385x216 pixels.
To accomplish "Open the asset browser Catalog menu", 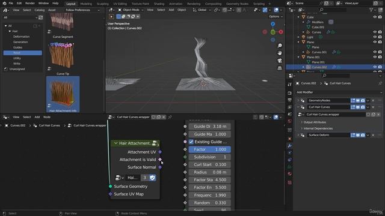I will tap(40, 10).
